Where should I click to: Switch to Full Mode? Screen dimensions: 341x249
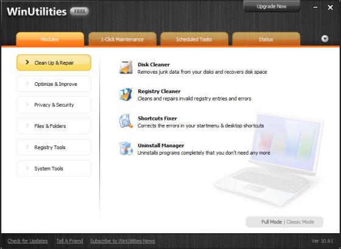272,222
